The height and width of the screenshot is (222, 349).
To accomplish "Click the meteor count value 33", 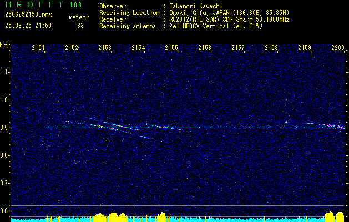I will coord(80,26).
